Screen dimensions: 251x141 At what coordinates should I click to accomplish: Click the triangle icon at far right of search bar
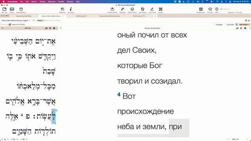tap(249, 20)
